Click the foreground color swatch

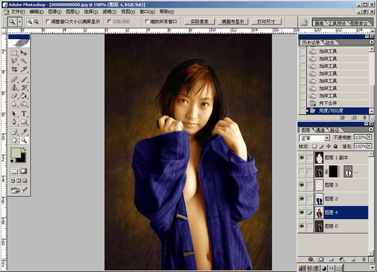[x=16, y=153]
